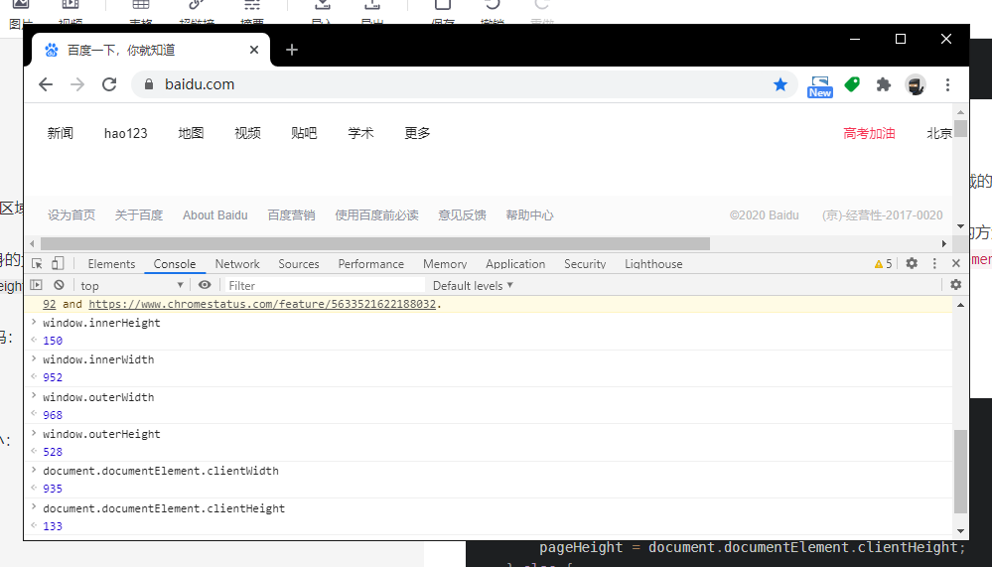992x567 pixels.
Task: Clear the console output
Action: 59,285
